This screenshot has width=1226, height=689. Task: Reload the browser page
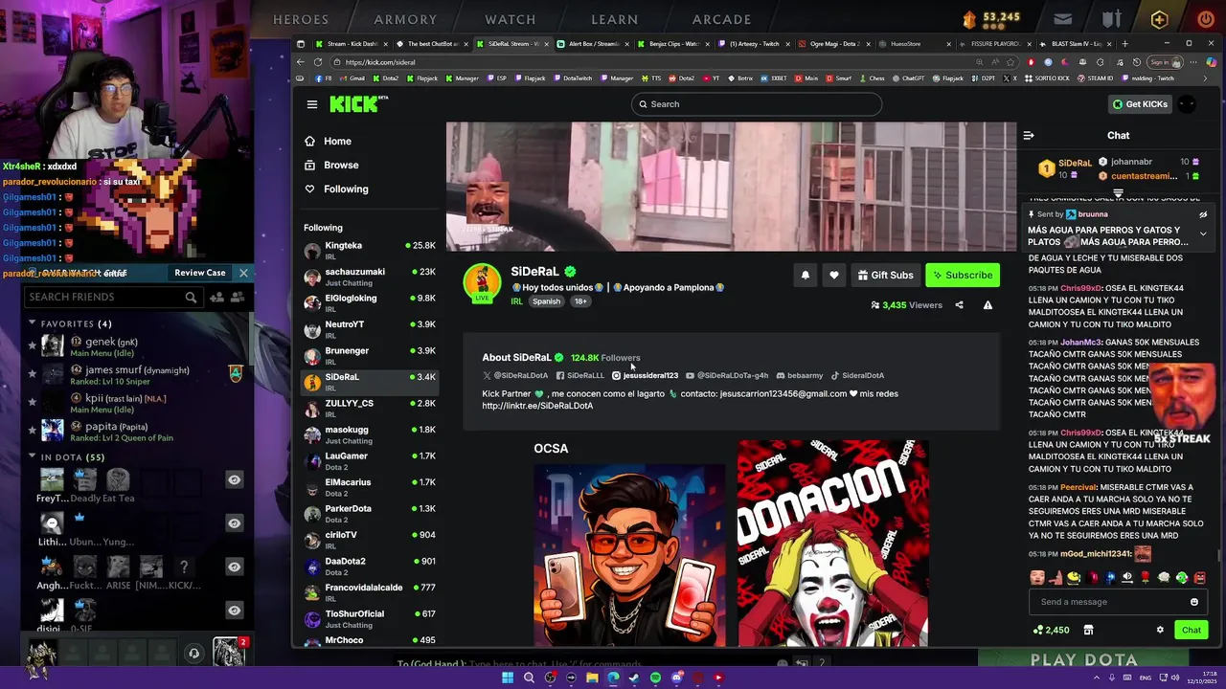point(318,62)
